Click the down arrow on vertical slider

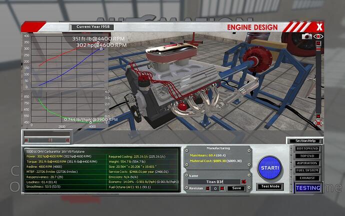(318, 116)
